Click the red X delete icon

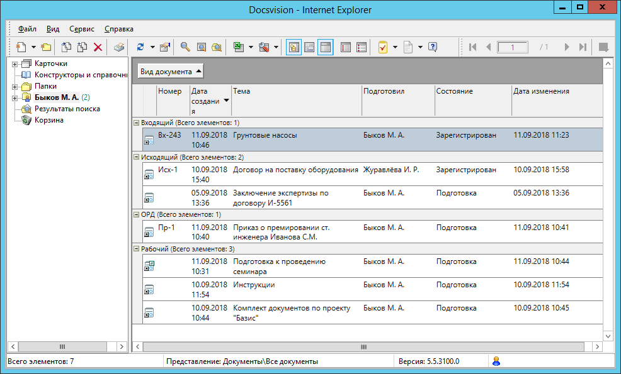[98, 47]
